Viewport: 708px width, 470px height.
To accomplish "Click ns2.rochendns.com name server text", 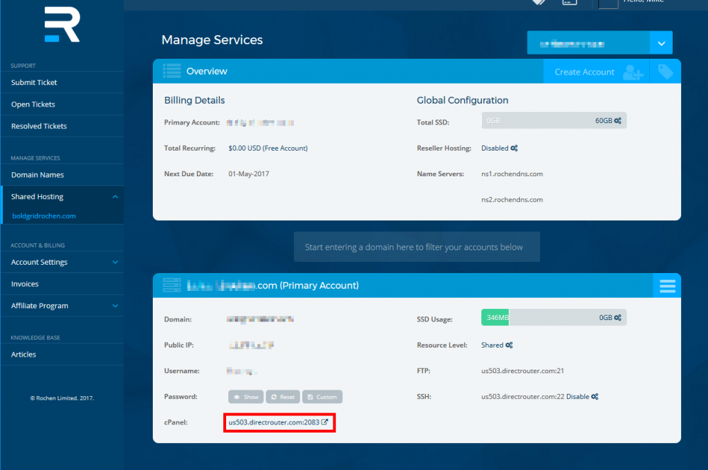I will 512,200.
